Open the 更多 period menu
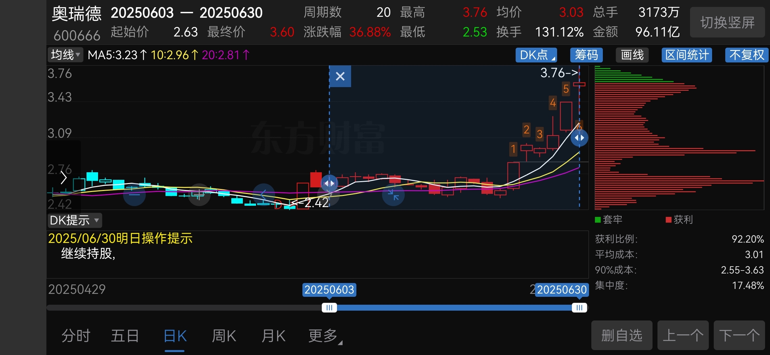 (x=325, y=336)
